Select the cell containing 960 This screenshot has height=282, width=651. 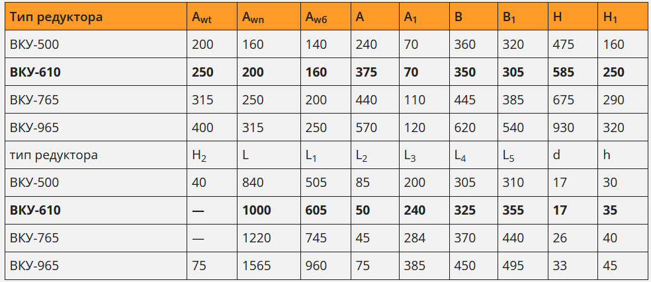tap(316, 265)
